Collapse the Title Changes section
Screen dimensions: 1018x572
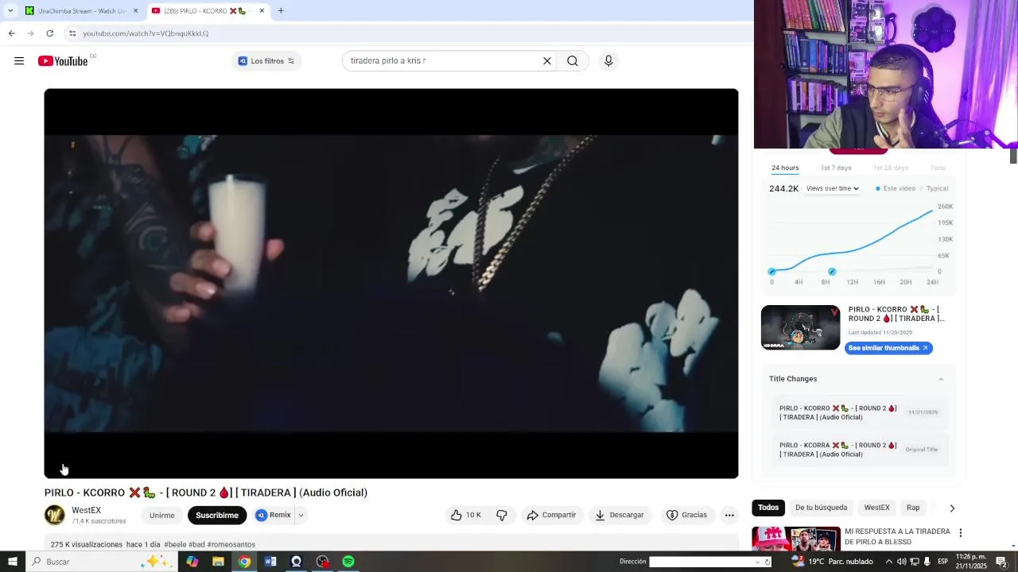pos(941,379)
